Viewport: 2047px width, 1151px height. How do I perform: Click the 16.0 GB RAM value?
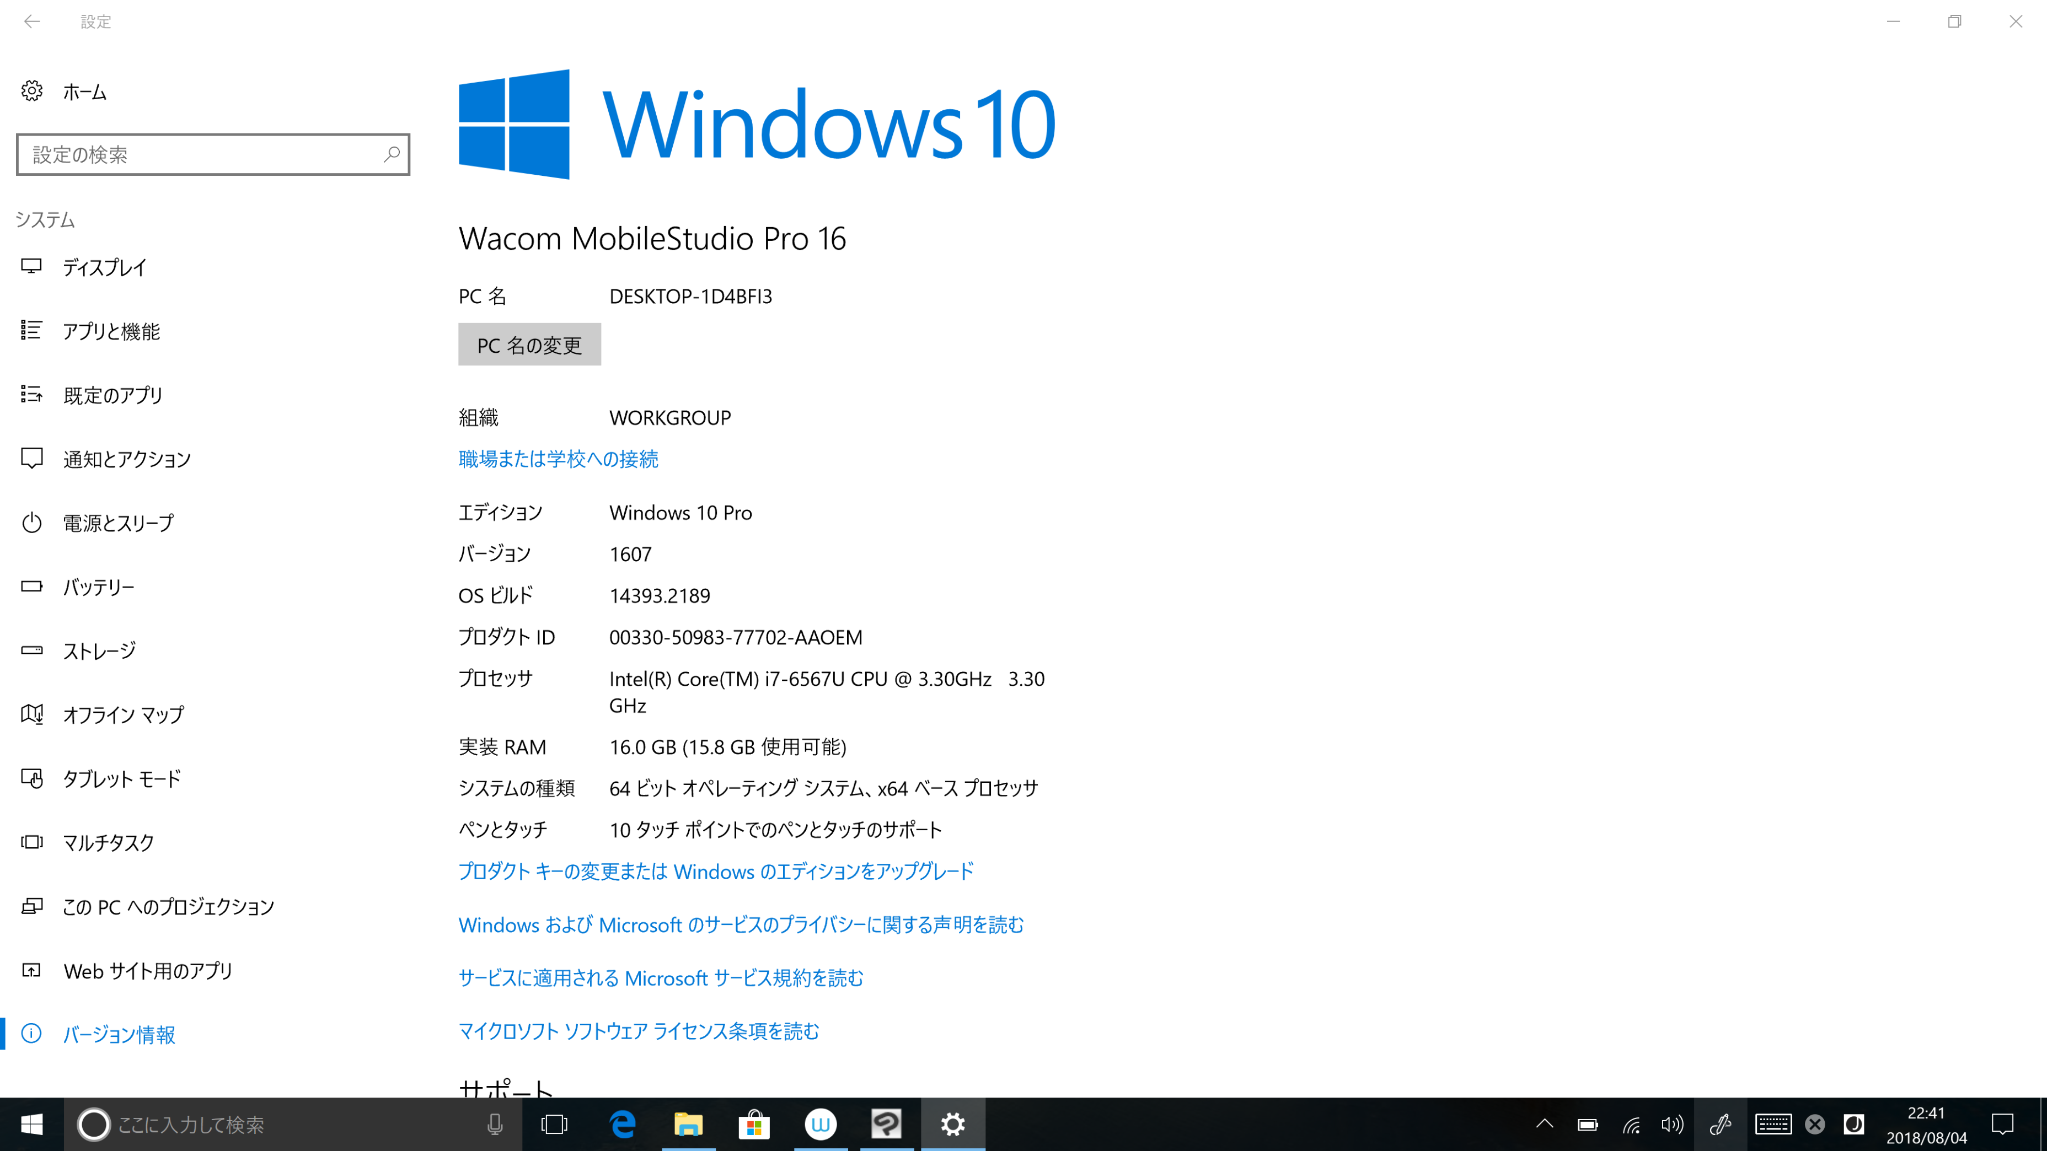(728, 747)
